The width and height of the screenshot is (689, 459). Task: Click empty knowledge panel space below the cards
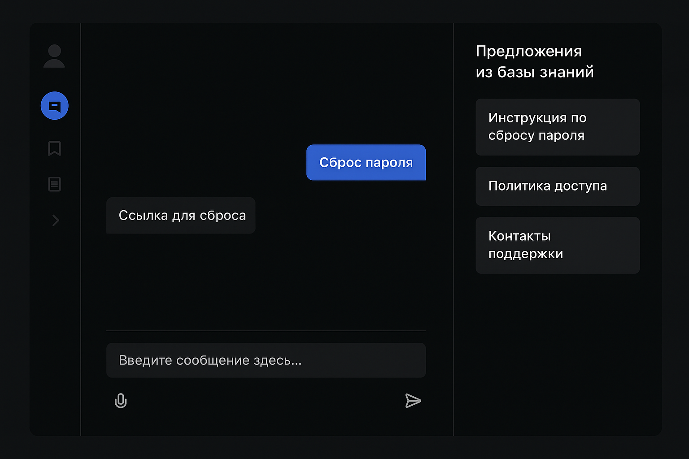[x=558, y=354]
